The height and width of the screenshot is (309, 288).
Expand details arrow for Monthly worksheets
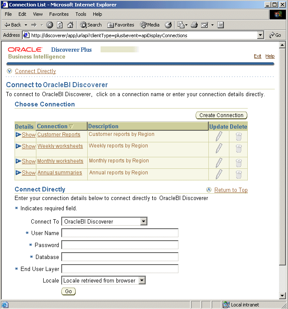tap(18, 161)
